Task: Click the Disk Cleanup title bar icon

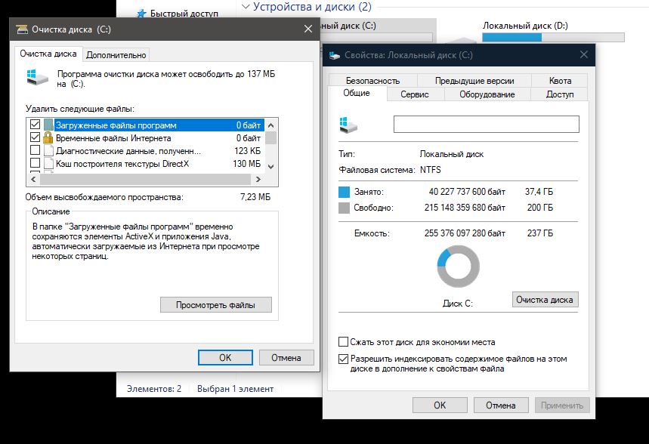Action: coord(20,29)
